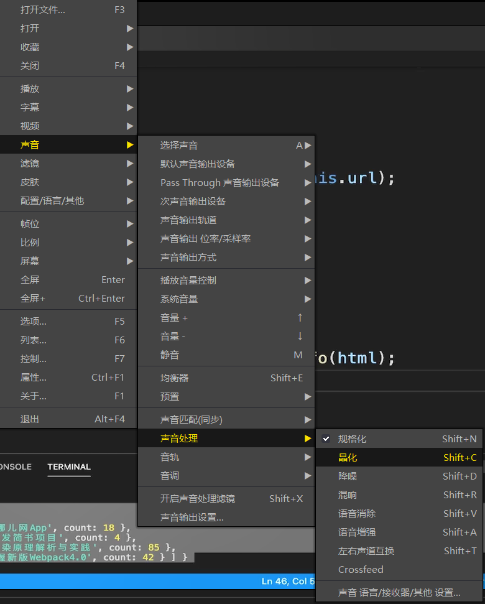Click 退出 Alt+F4 entry
485x604 pixels.
pos(68,419)
